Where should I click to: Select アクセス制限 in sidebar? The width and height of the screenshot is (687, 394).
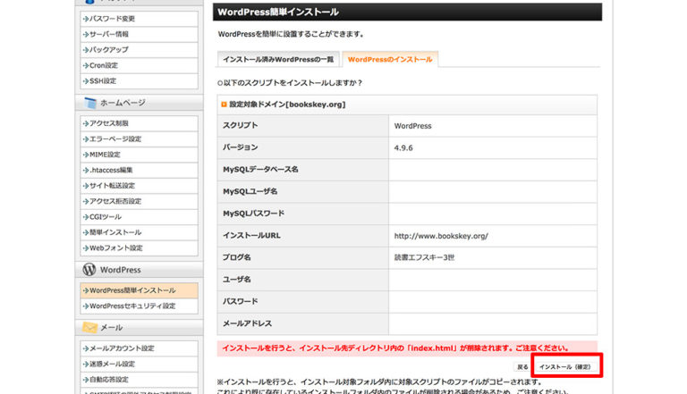(x=140, y=123)
